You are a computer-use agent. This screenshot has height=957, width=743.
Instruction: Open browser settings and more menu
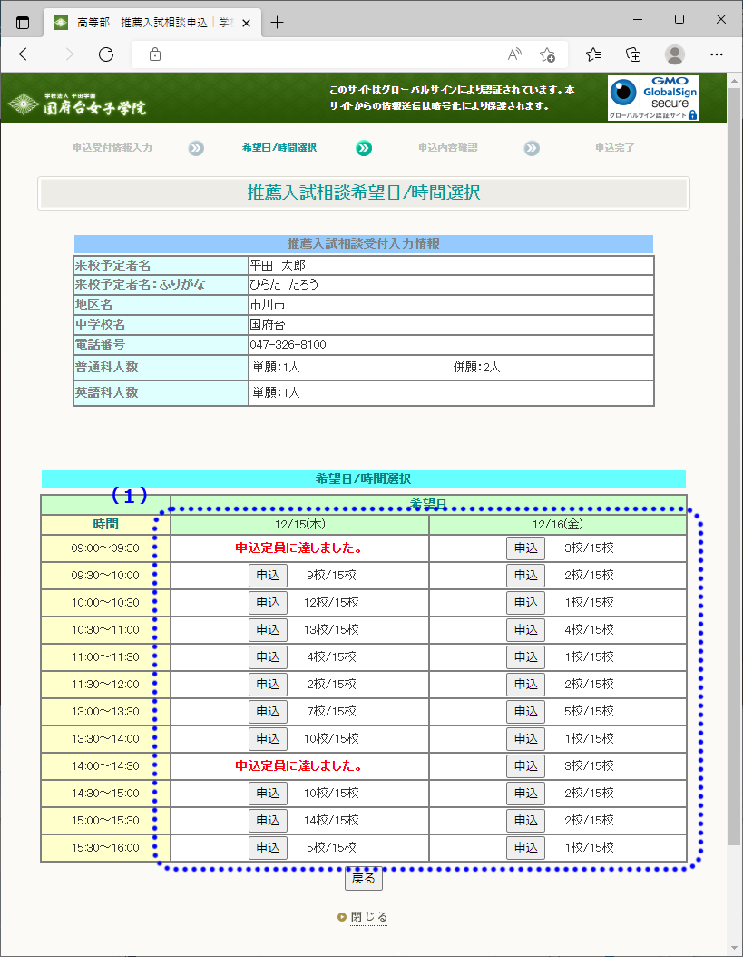(x=717, y=54)
